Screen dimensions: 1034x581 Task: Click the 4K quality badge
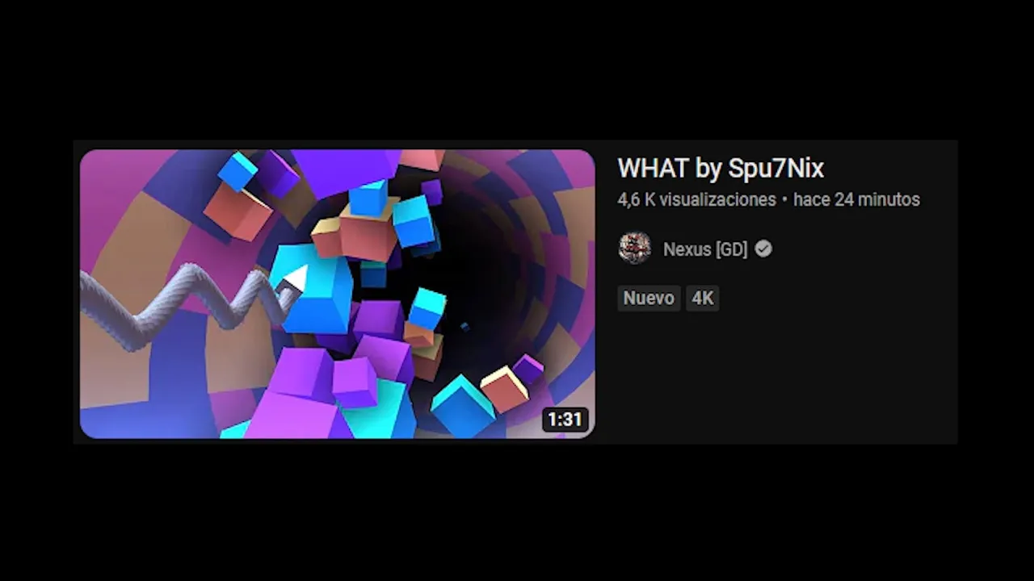point(702,299)
